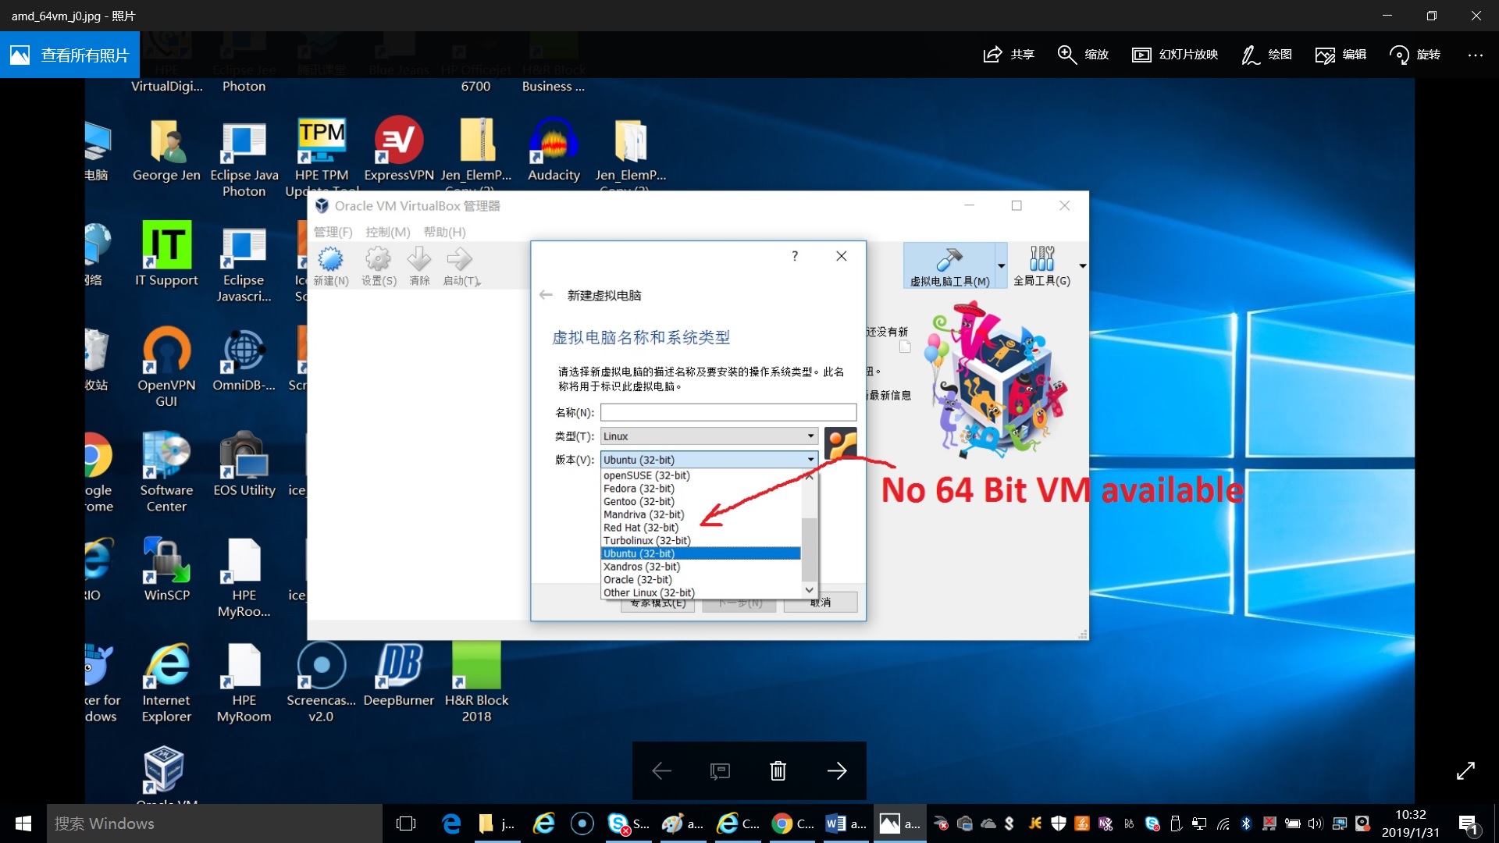
Task: Click 'See all photos' button
Action: (70, 55)
